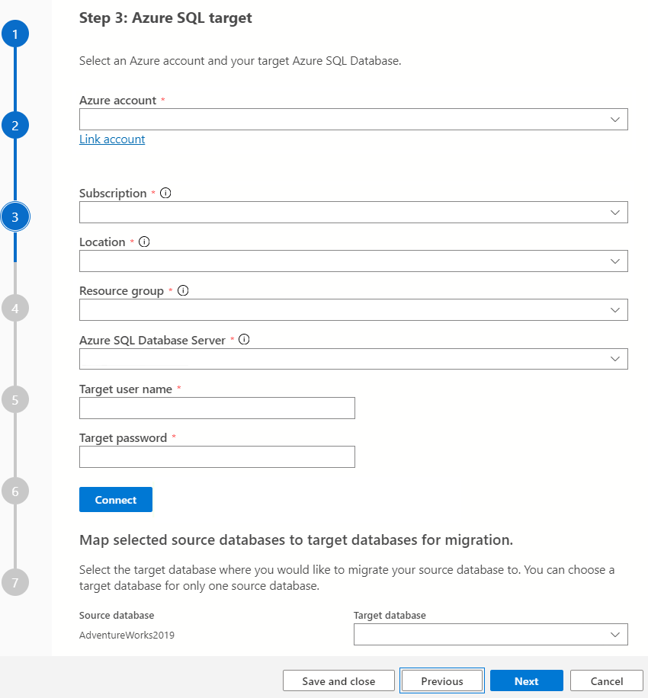Select step 2 in the wizard progress indicator
The image size is (648, 698).
pyautogui.click(x=16, y=125)
